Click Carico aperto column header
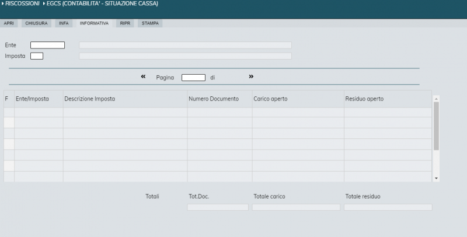The image size is (467, 237). [270, 99]
